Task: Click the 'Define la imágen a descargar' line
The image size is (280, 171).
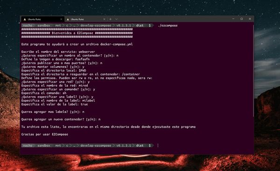Action: 56,59
